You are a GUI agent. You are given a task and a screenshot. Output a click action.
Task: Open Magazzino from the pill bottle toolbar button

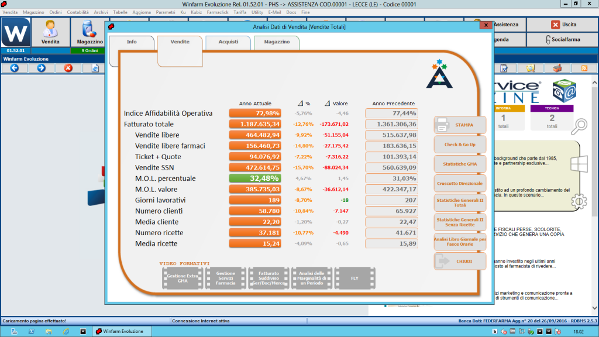[x=89, y=33]
